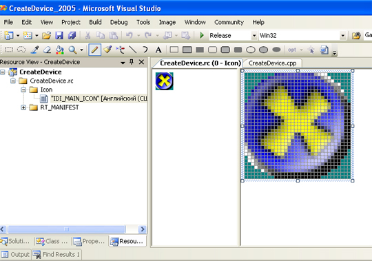Open the Solution Explorer tab
Viewport: 372px width, 261px height.
pos(16,241)
